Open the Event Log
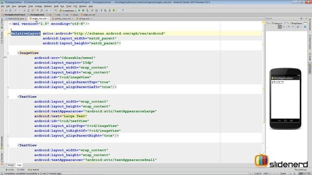 click(301, 170)
